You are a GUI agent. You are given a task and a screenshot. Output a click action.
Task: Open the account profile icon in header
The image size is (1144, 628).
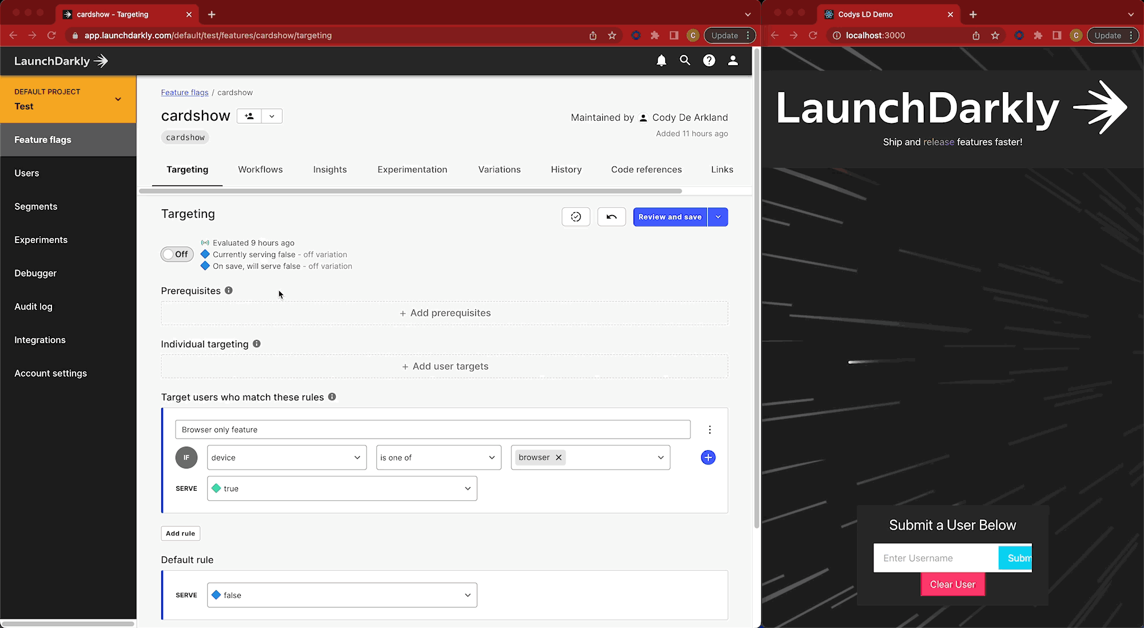(x=733, y=61)
